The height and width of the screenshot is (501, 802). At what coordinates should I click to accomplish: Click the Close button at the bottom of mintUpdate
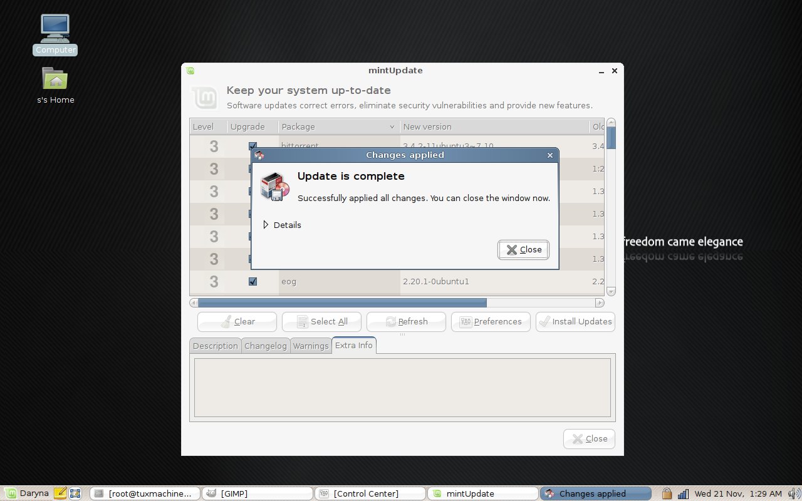tap(589, 439)
